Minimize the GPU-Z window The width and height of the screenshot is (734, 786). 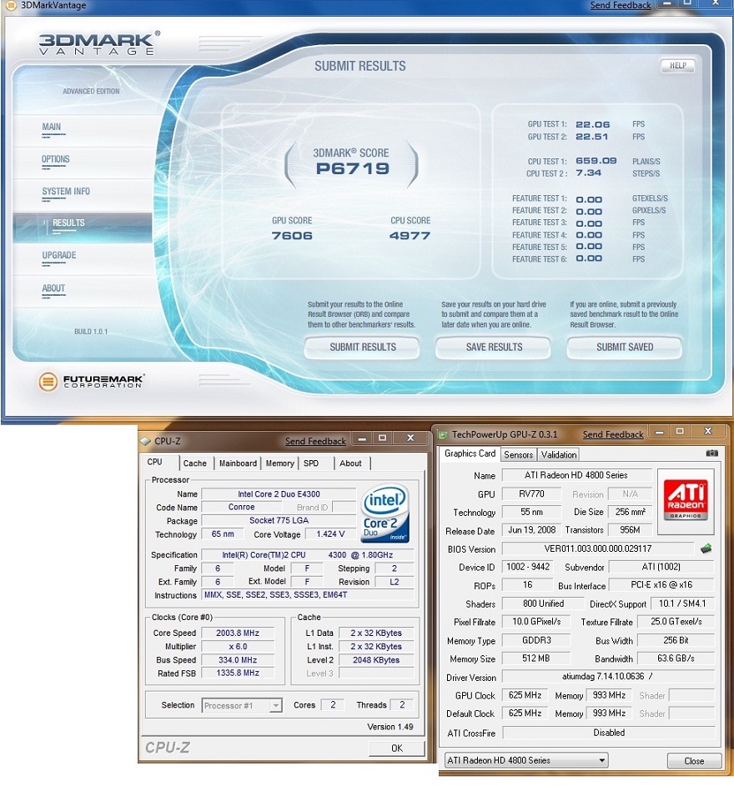(x=660, y=432)
